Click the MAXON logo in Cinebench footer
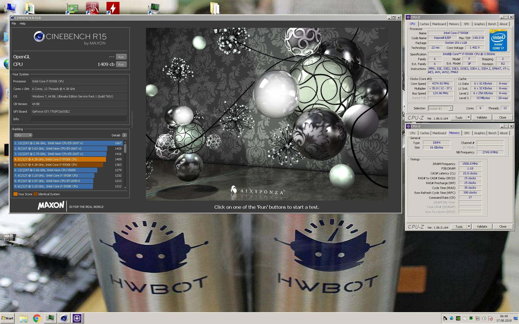Screen dimensions: 519x324 click(x=51, y=205)
